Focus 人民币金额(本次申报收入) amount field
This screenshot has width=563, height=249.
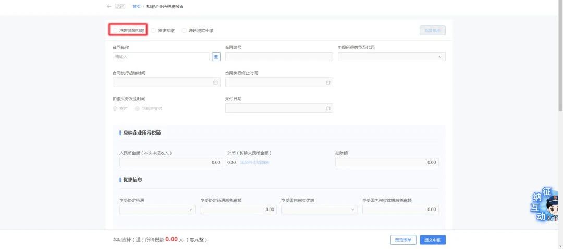click(172, 162)
